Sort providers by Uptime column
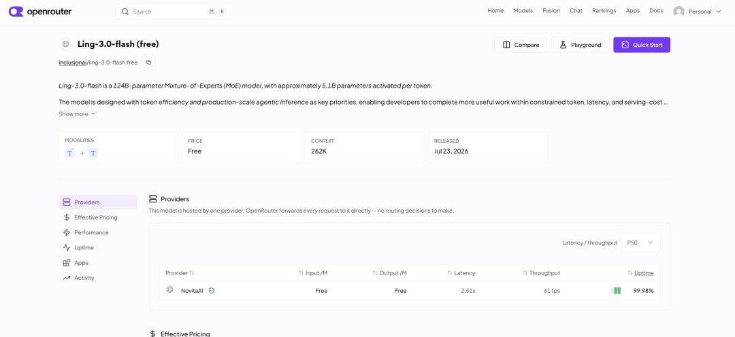Image resolution: width=735 pixels, height=337 pixels. tap(641, 273)
